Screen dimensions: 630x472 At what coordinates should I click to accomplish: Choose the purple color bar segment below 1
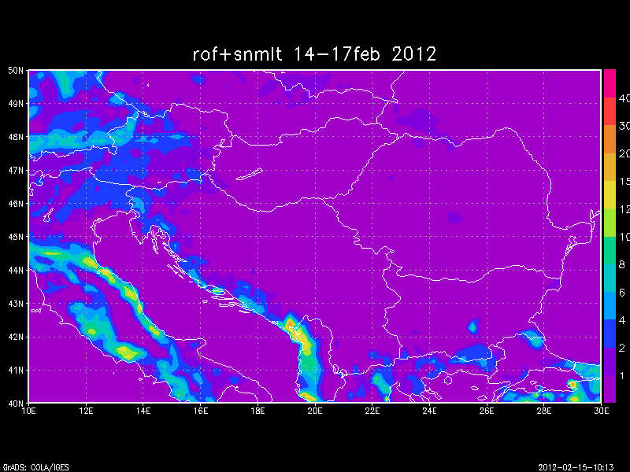610,389
